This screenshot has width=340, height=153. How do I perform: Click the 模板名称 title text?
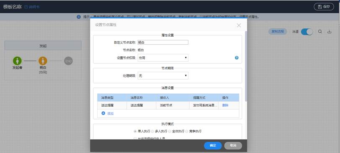(x=13, y=7)
